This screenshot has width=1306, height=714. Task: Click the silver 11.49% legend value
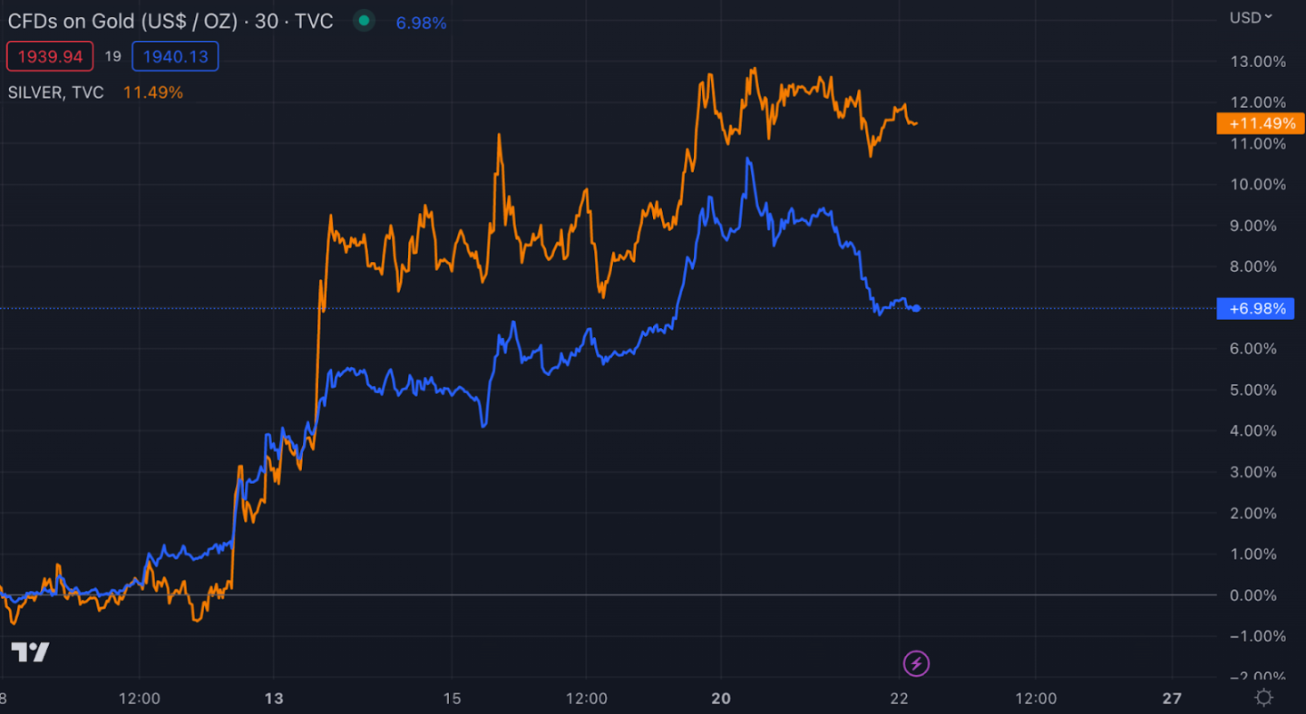[152, 92]
